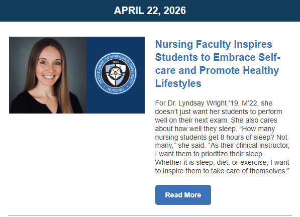Click the summary line mentioning clinical instructor

pos(222,145)
